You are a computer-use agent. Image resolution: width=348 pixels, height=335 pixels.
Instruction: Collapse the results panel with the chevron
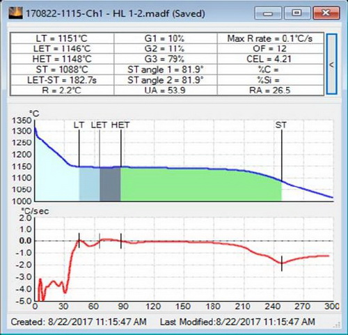(x=331, y=64)
